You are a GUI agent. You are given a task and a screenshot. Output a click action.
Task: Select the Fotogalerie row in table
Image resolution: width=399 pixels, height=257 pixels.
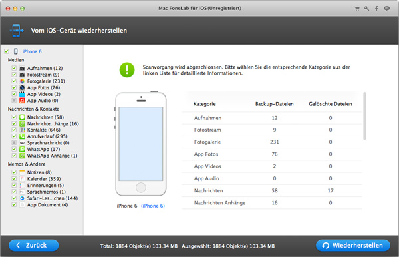click(x=271, y=142)
